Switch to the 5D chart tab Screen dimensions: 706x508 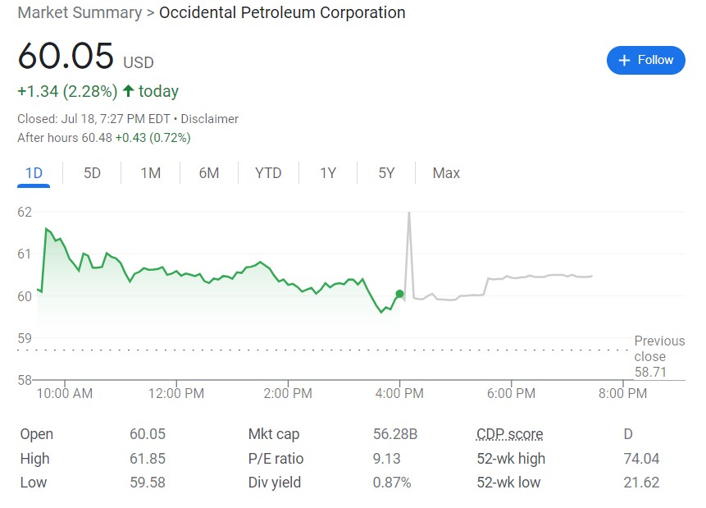click(92, 173)
